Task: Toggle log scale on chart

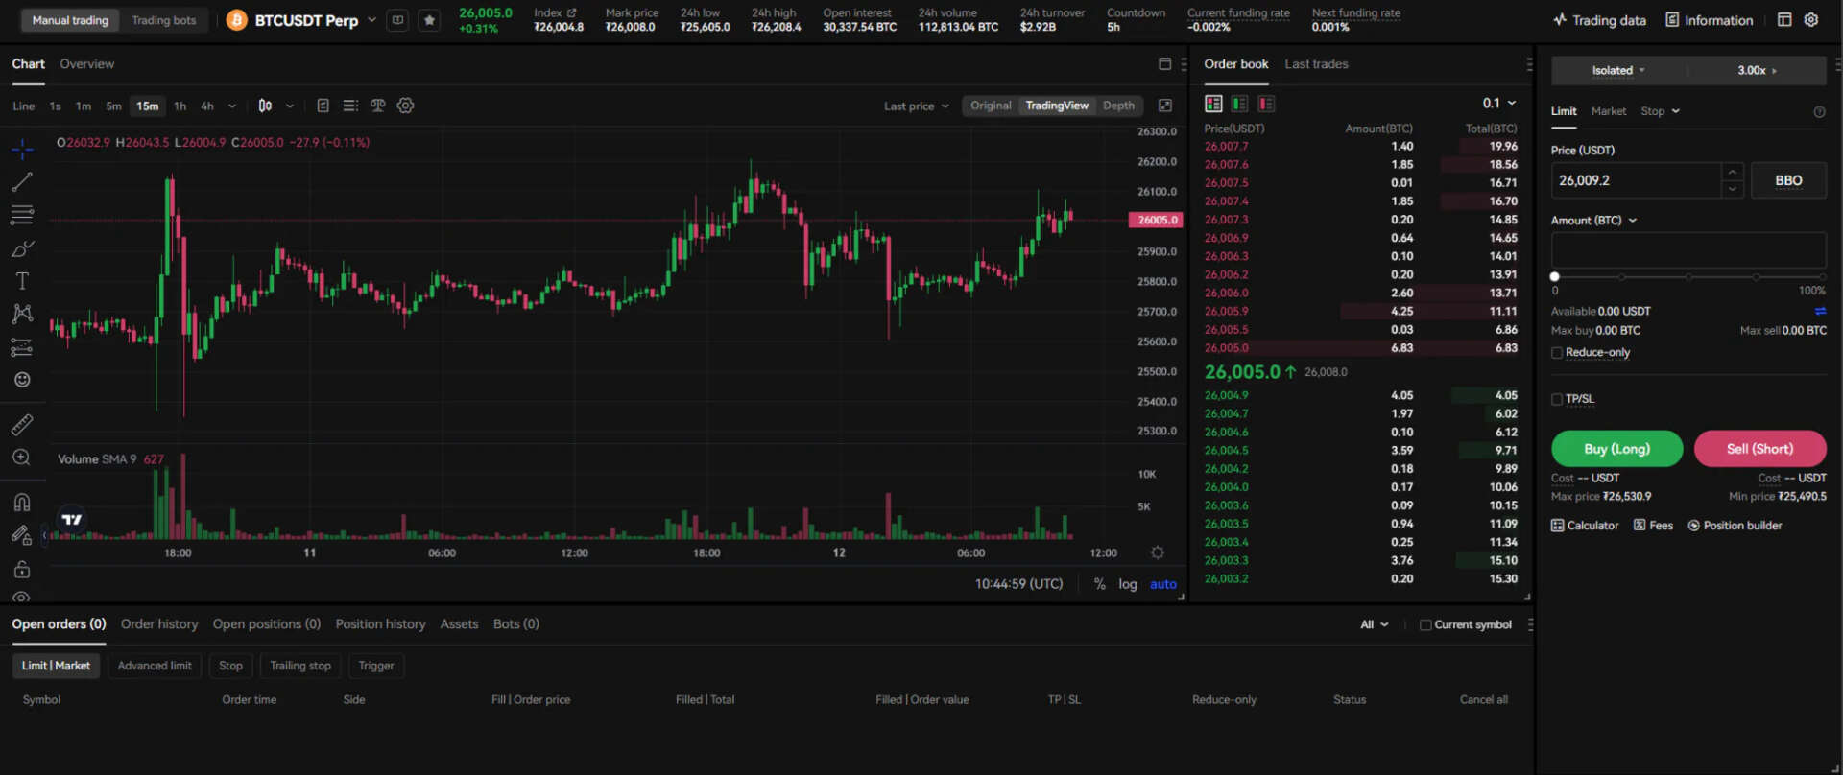Action: tap(1128, 584)
